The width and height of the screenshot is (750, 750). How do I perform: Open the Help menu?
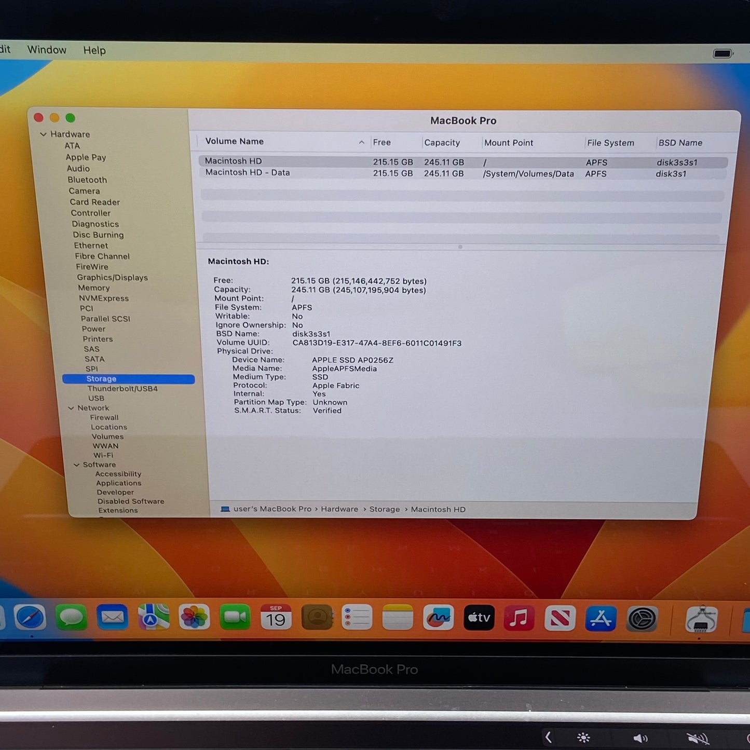[94, 50]
